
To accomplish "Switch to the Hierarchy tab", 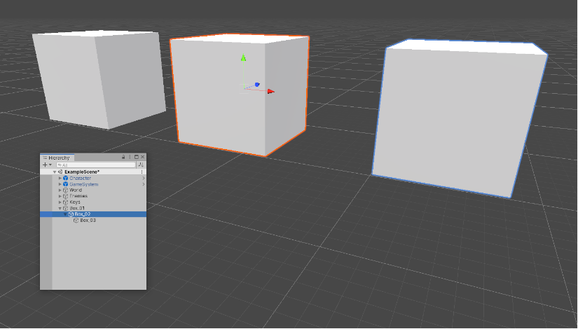I will click(59, 157).
